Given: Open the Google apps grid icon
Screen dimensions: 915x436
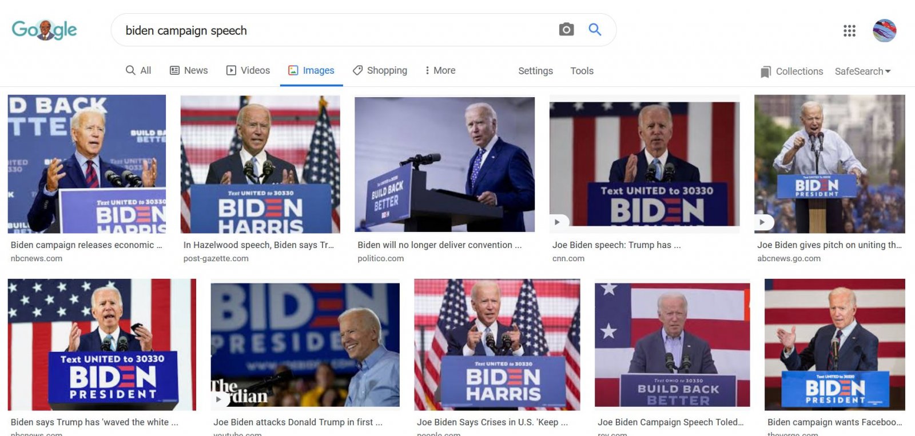Looking at the screenshot, I should point(849,31).
